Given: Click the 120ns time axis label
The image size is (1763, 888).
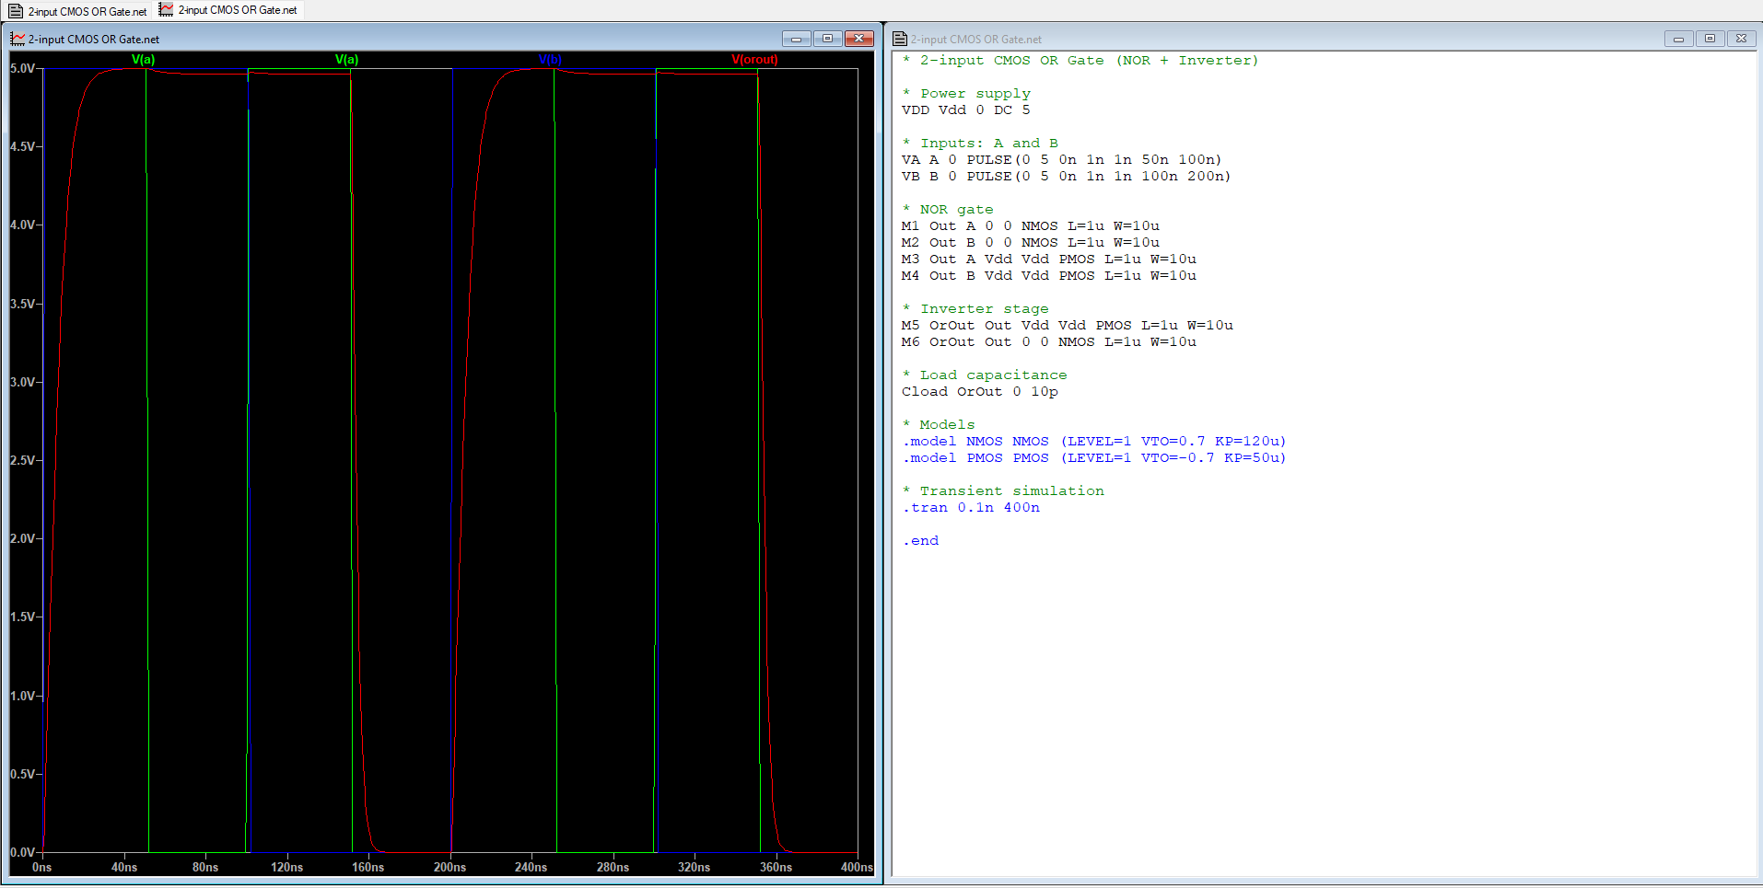Looking at the screenshot, I should [286, 867].
